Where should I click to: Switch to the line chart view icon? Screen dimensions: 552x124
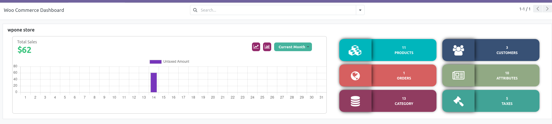click(x=256, y=47)
